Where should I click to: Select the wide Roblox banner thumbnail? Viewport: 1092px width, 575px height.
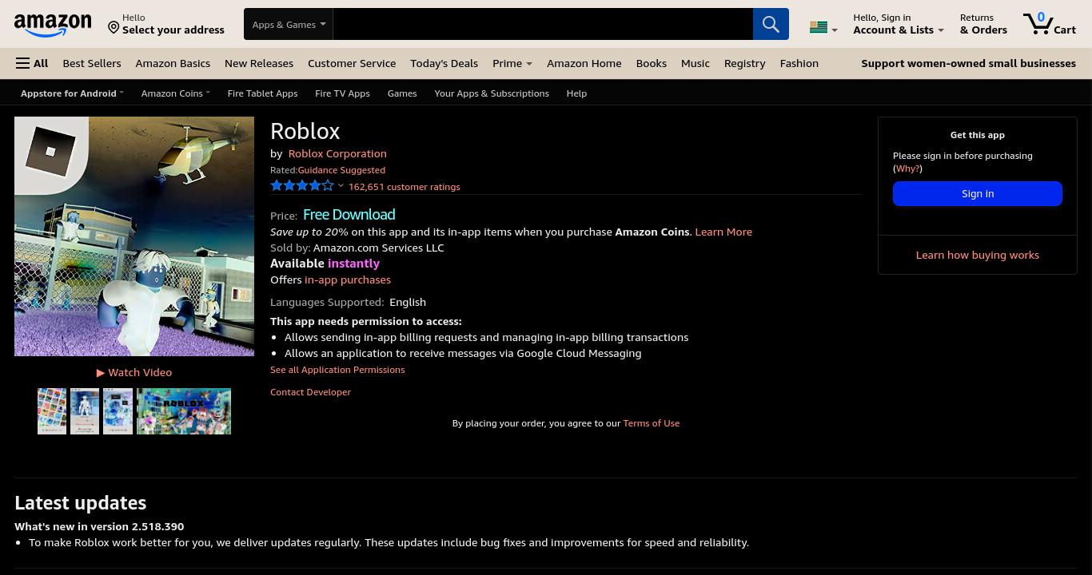point(184,411)
